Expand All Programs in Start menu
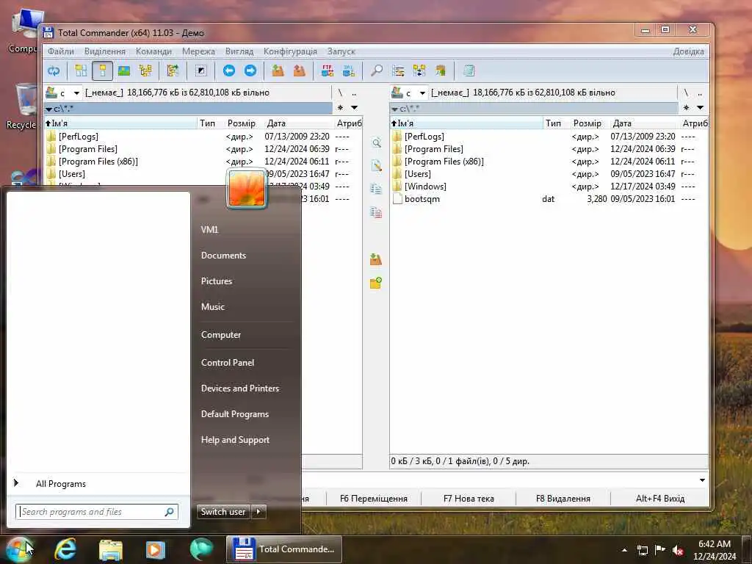The width and height of the screenshot is (752, 564). click(61, 484)
